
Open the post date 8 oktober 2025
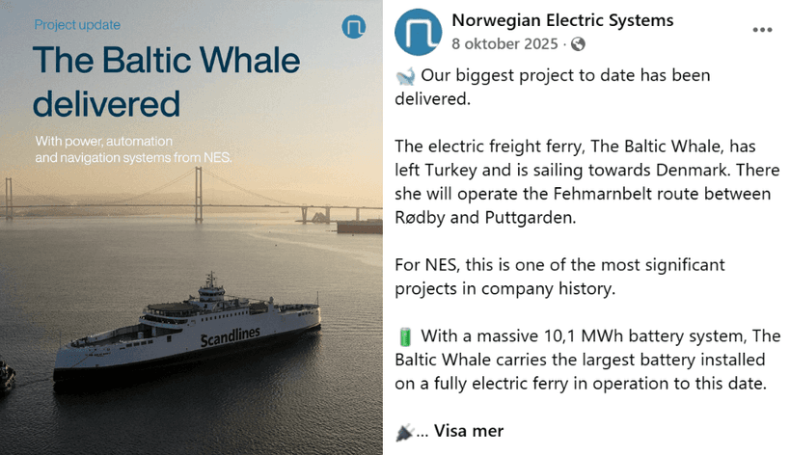[x=504, y=43]
